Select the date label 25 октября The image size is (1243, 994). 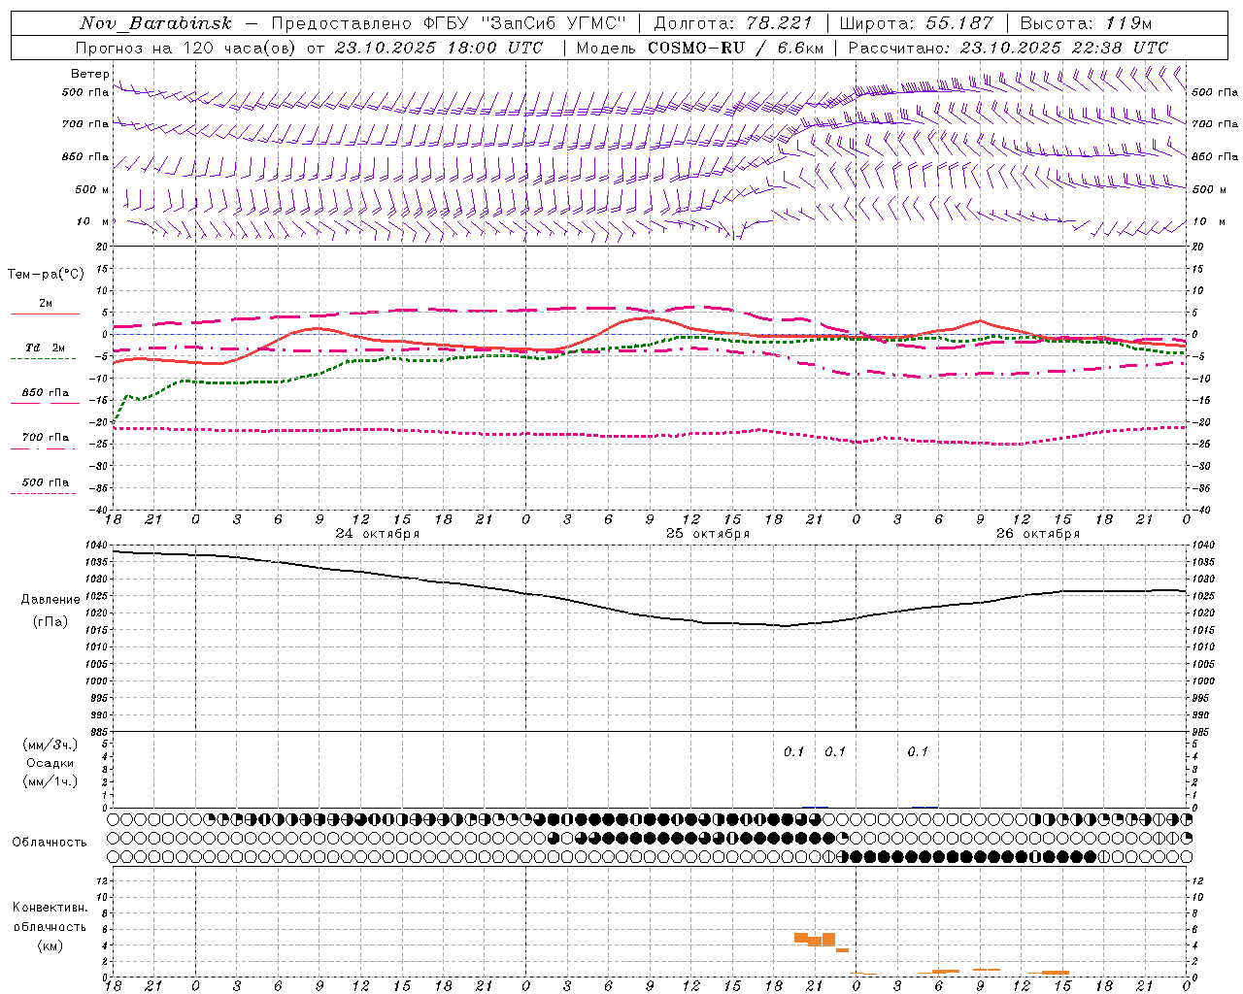tap(708, 534)
